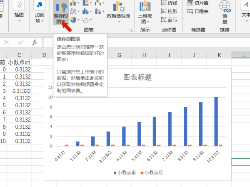Select column H header
Viewport: 250px width, 187px height.
pyautogui.click(x=144, y=55)
